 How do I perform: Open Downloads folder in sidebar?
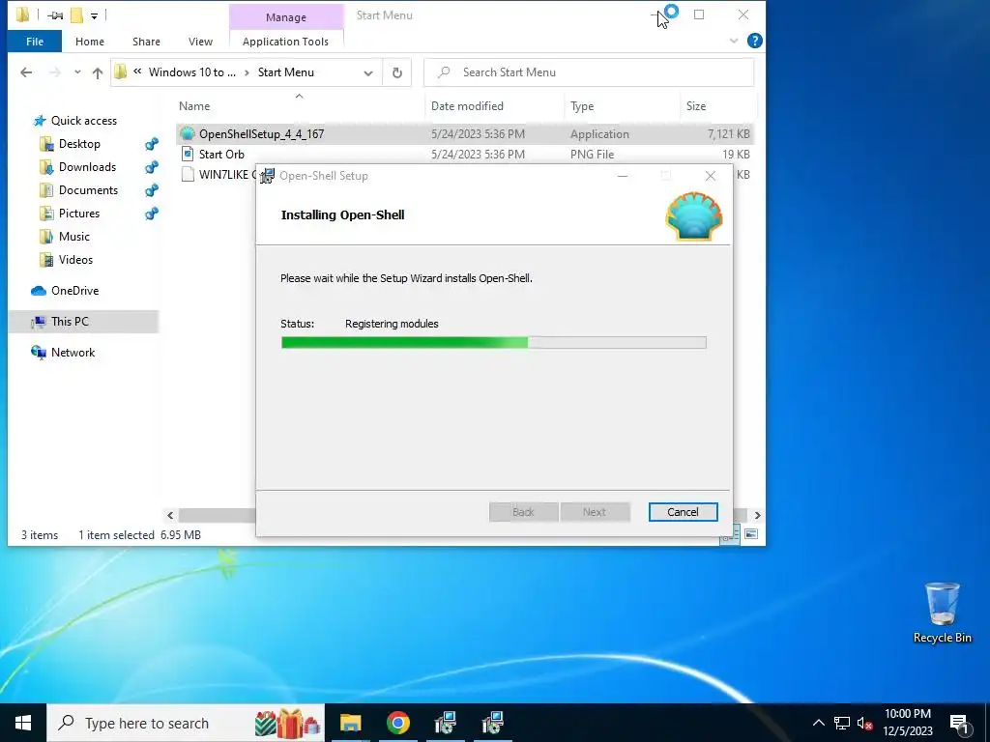pos(87,167)
